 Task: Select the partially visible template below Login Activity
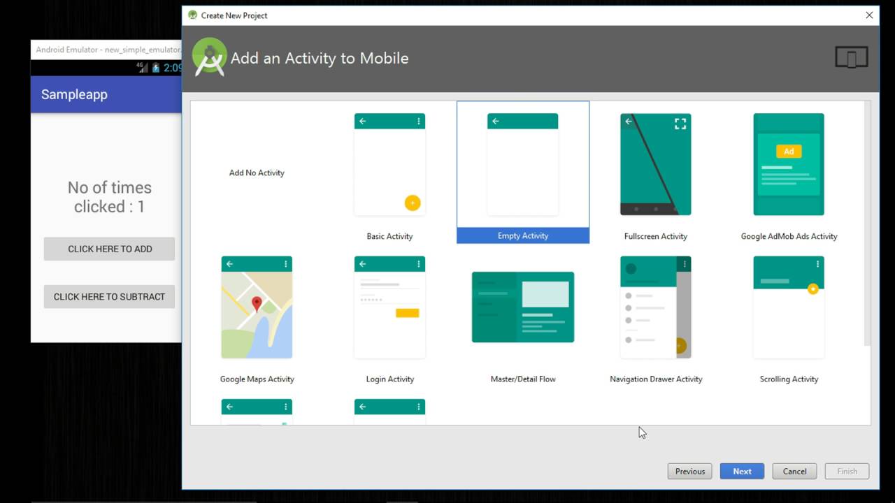point(389,411)
